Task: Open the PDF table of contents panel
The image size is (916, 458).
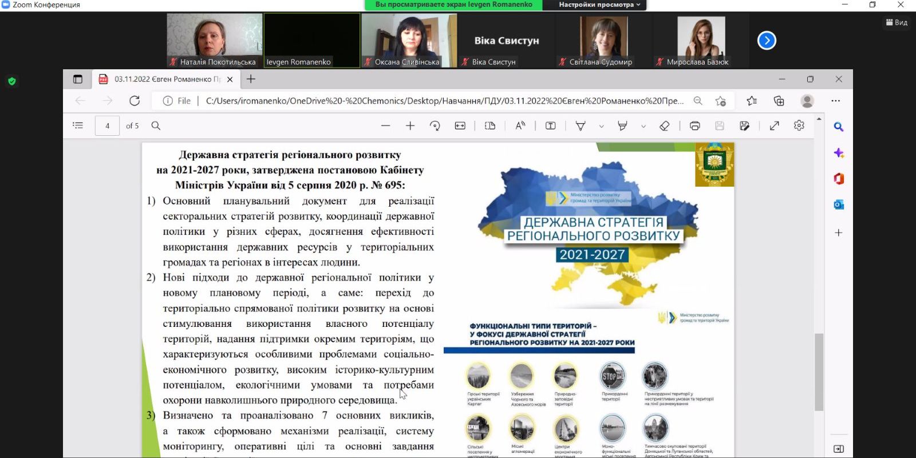Action: [78, 125]
